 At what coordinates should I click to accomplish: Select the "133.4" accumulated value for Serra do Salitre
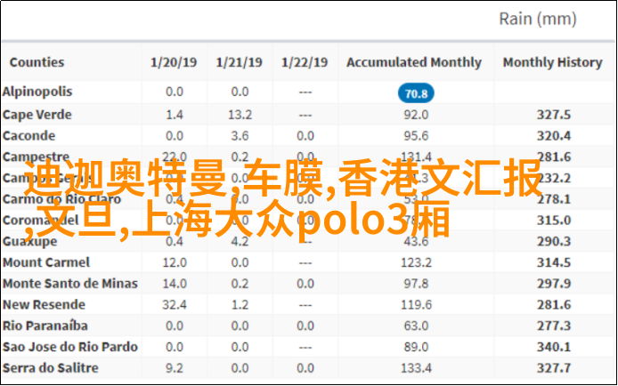coord(416,368)
